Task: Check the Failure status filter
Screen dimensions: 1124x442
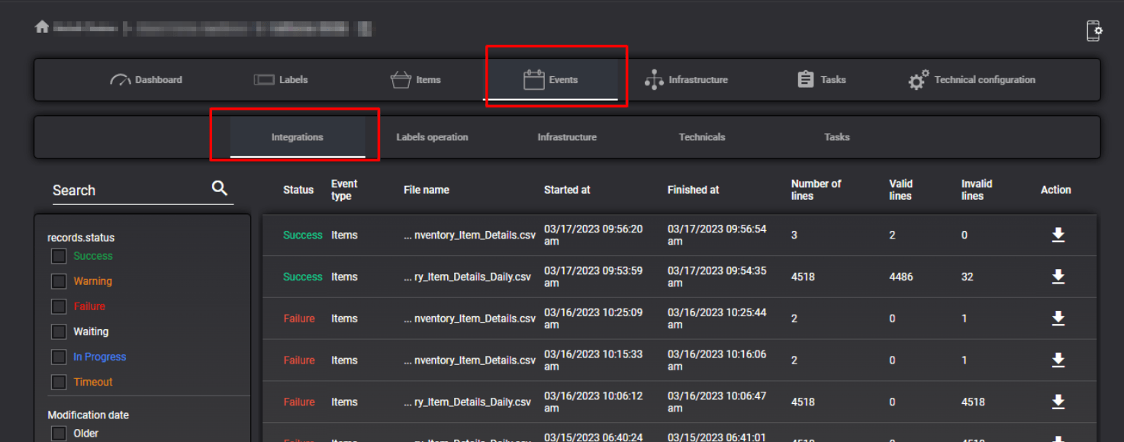Action: point(59,306)
